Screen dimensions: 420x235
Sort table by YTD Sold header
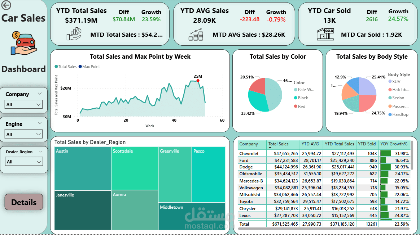367,144
